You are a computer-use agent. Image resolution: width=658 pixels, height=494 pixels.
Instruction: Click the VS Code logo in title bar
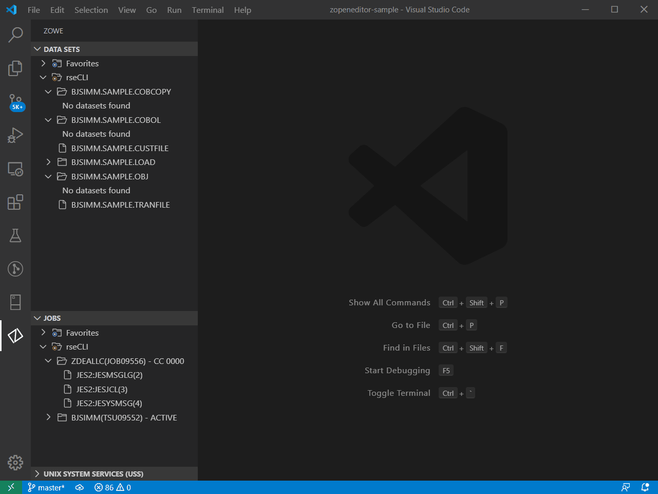coord(11,10)
